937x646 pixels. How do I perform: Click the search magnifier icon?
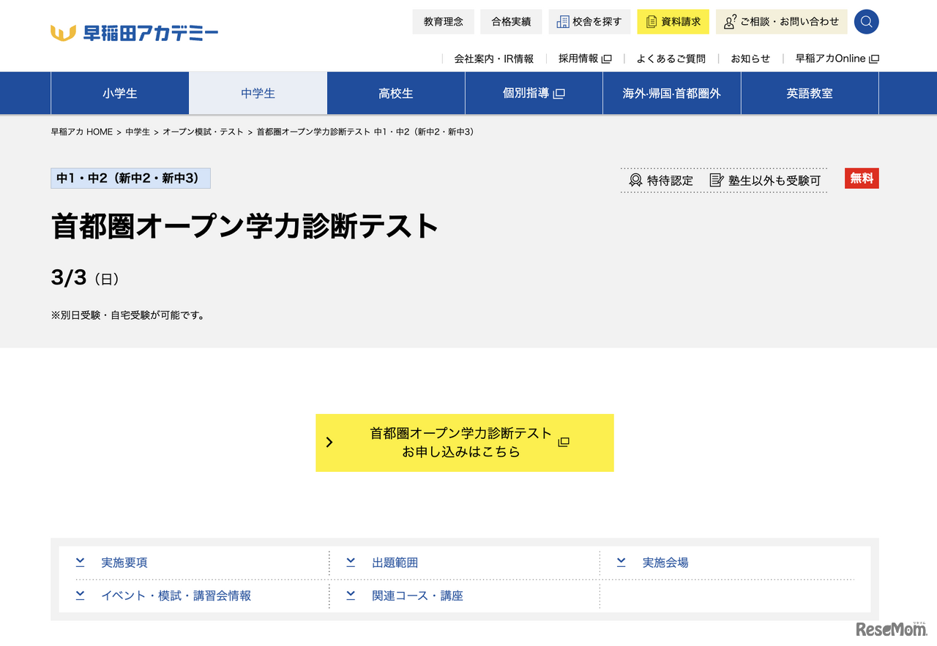coord(866,22)
